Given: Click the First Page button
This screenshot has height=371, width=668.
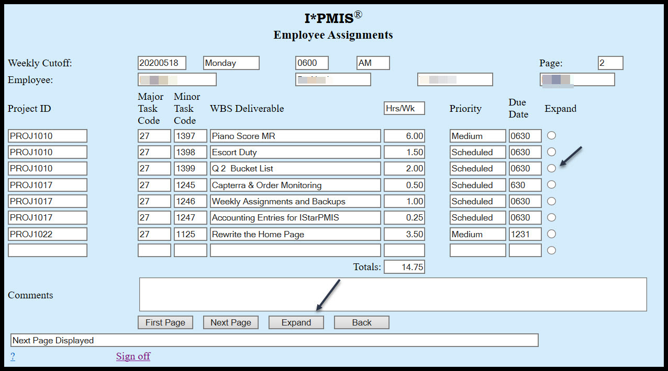Looking at the screenshot, I should 165,322.
